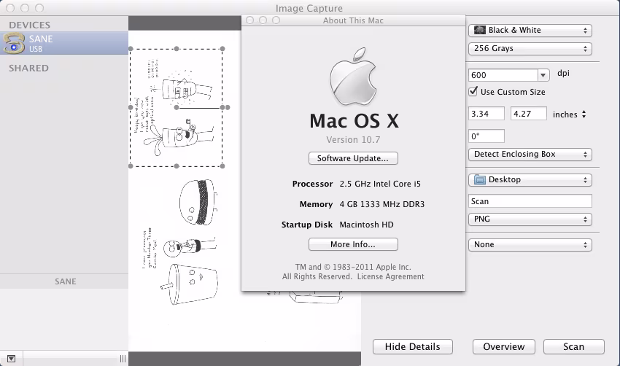
Task: Click the top-left selection box handle
Action: click(x=131, y=49)
